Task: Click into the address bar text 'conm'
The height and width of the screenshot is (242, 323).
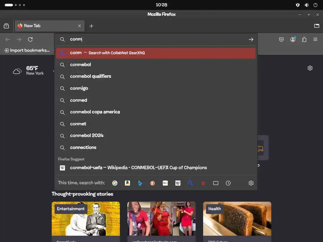Action: coord(76,39)
